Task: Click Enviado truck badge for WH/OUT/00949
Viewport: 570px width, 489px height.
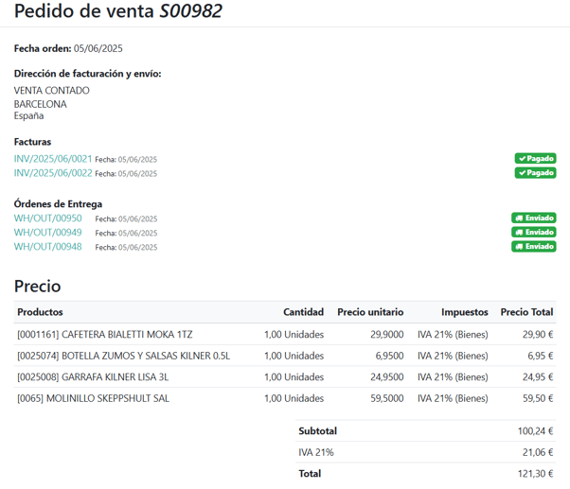Action: click(534, 233)
